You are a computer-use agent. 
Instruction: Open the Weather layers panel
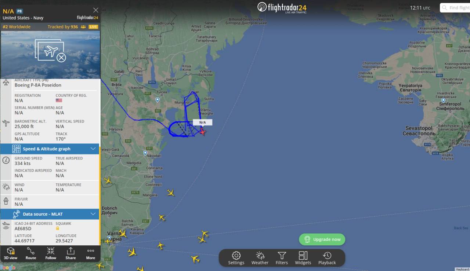pyautogui.click(x=260, y=258)
